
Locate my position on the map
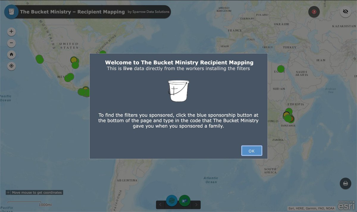(x=11, y=66)
